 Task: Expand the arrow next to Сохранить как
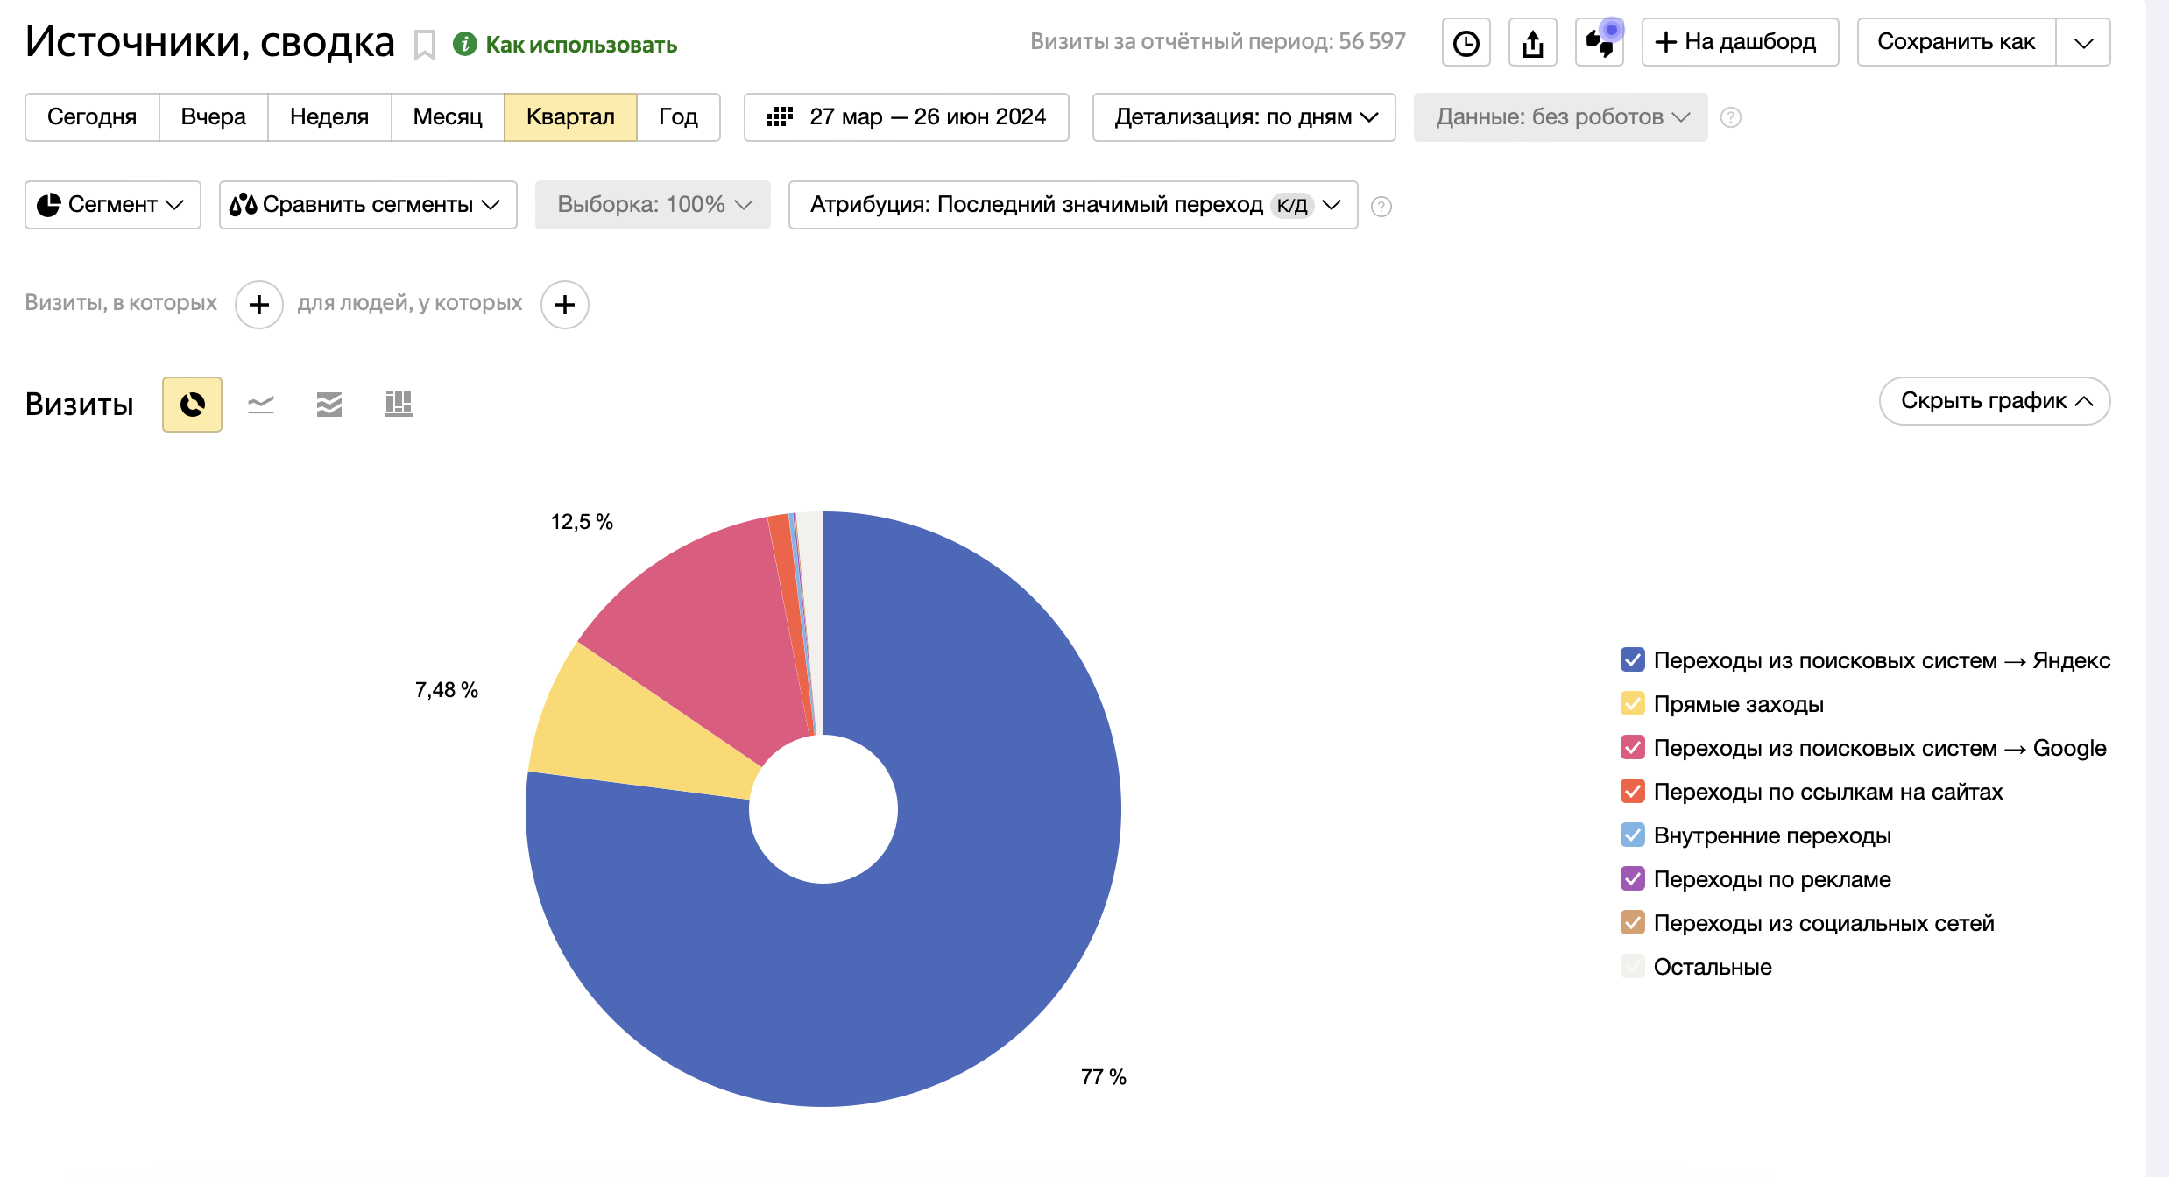click(x=2083, y=43)
